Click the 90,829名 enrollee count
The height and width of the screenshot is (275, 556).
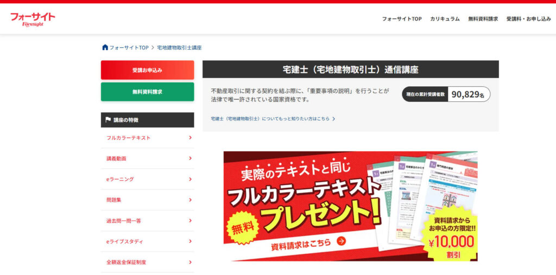click(467, 94)
